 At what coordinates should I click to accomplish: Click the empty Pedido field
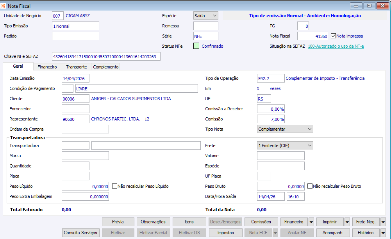click(75, 36)
